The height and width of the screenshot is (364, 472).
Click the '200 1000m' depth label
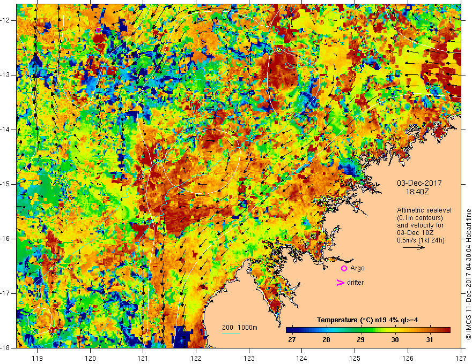(240, 328)
